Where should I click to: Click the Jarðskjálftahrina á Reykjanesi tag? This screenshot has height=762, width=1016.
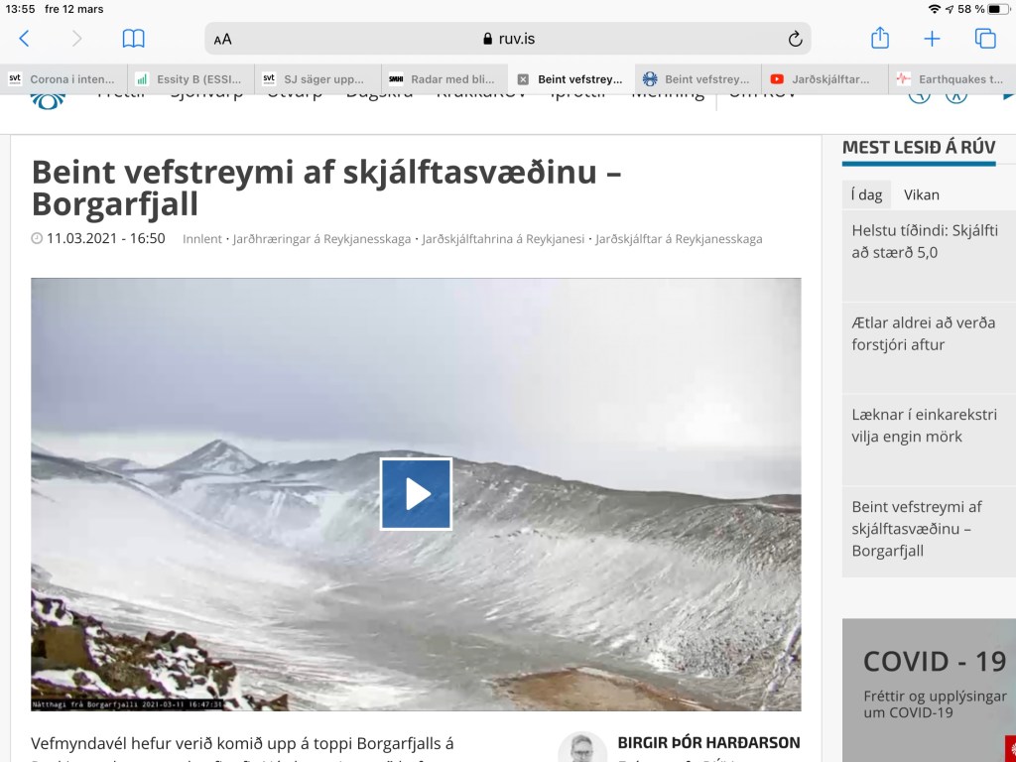click(502, 239)
